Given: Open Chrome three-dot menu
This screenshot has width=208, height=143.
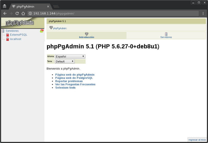Looking at the screenshot, I should click(203, 13).
